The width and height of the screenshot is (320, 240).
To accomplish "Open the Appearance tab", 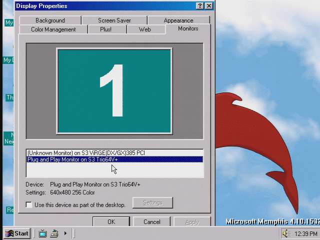I will pyautogui.click(x=178, y=20).
